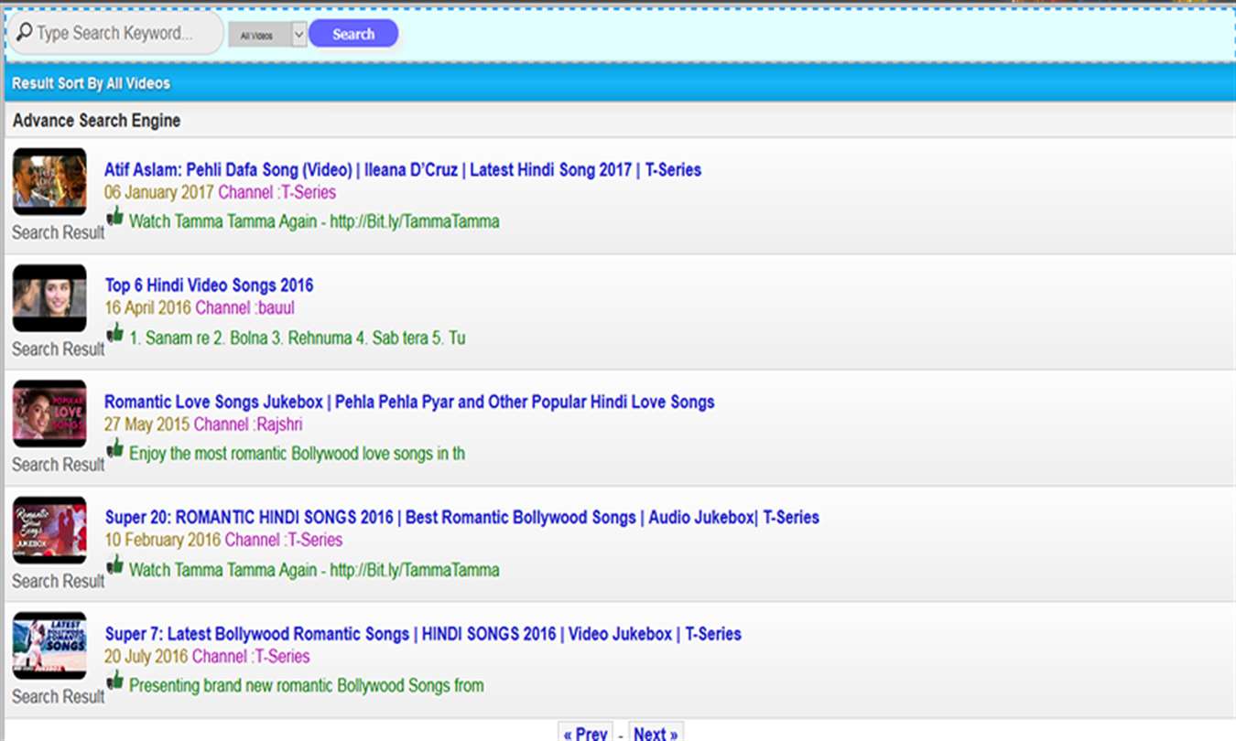
Task: Select the 16 April 2016 date text
Action: (148, 308)
